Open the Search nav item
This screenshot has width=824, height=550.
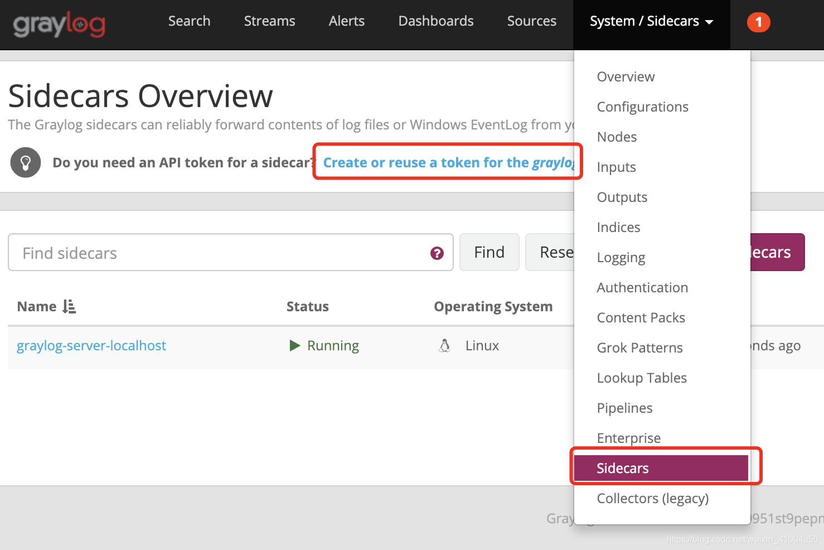pos(190,21)
